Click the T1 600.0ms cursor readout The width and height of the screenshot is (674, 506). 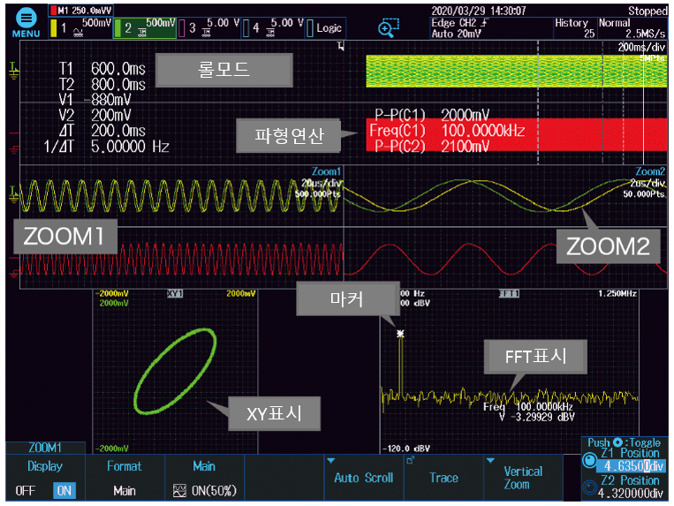[102, 69]
